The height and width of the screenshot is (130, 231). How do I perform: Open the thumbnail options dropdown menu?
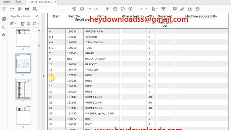(x=13, y=24)
